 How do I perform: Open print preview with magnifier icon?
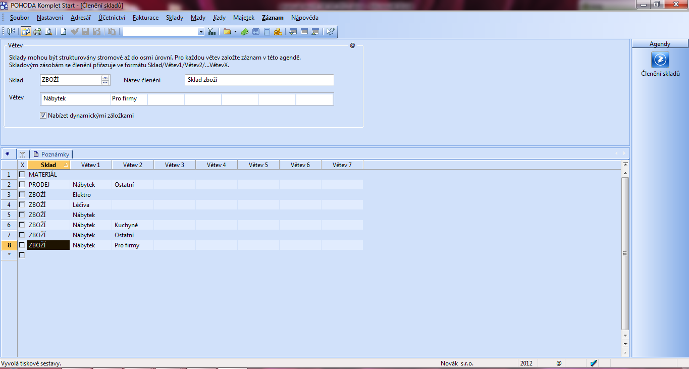pos(48,32)
